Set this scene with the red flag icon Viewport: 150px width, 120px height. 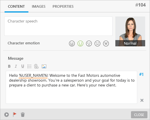[x=14, y=114]
